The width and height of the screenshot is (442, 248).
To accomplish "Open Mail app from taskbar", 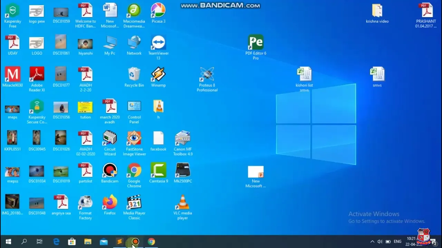I will tap(104, 242).
